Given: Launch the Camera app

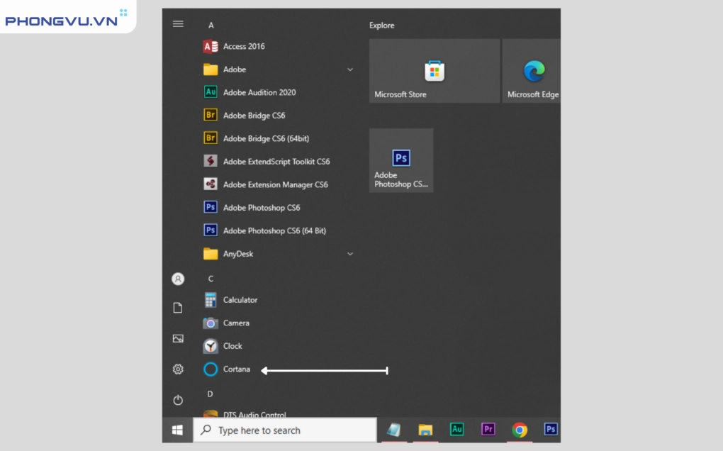Looking at the screenshot, I should [235, 323].
